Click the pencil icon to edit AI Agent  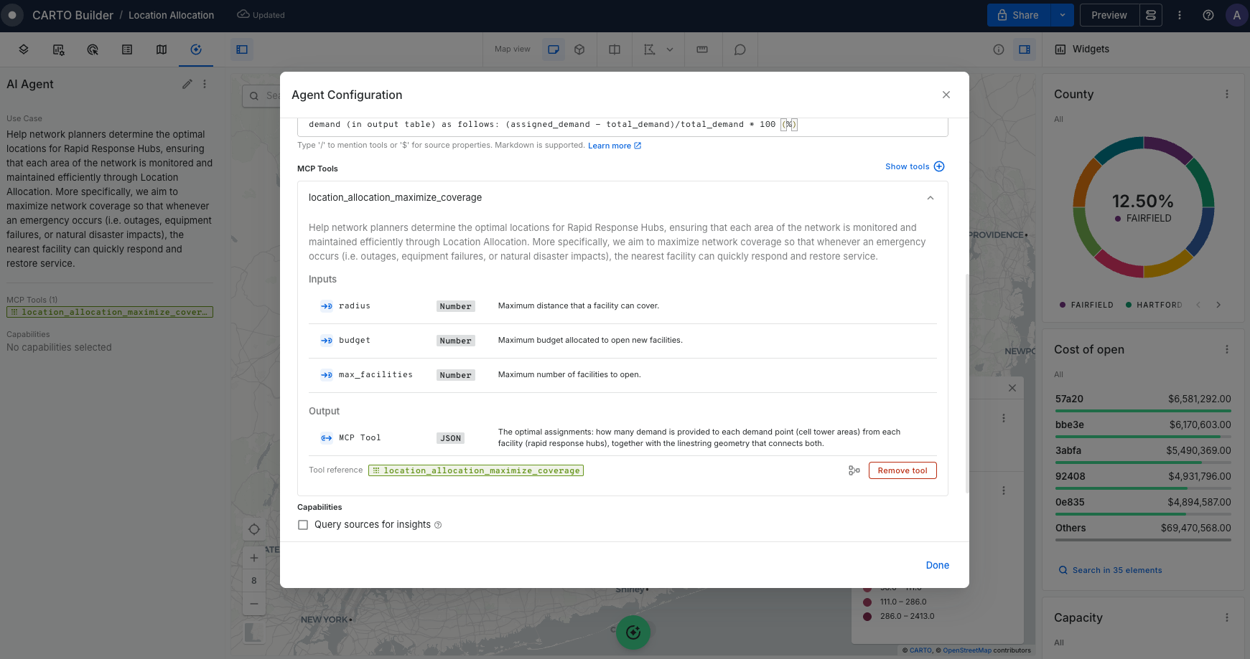pyautogui.click(x=187, y=84)
